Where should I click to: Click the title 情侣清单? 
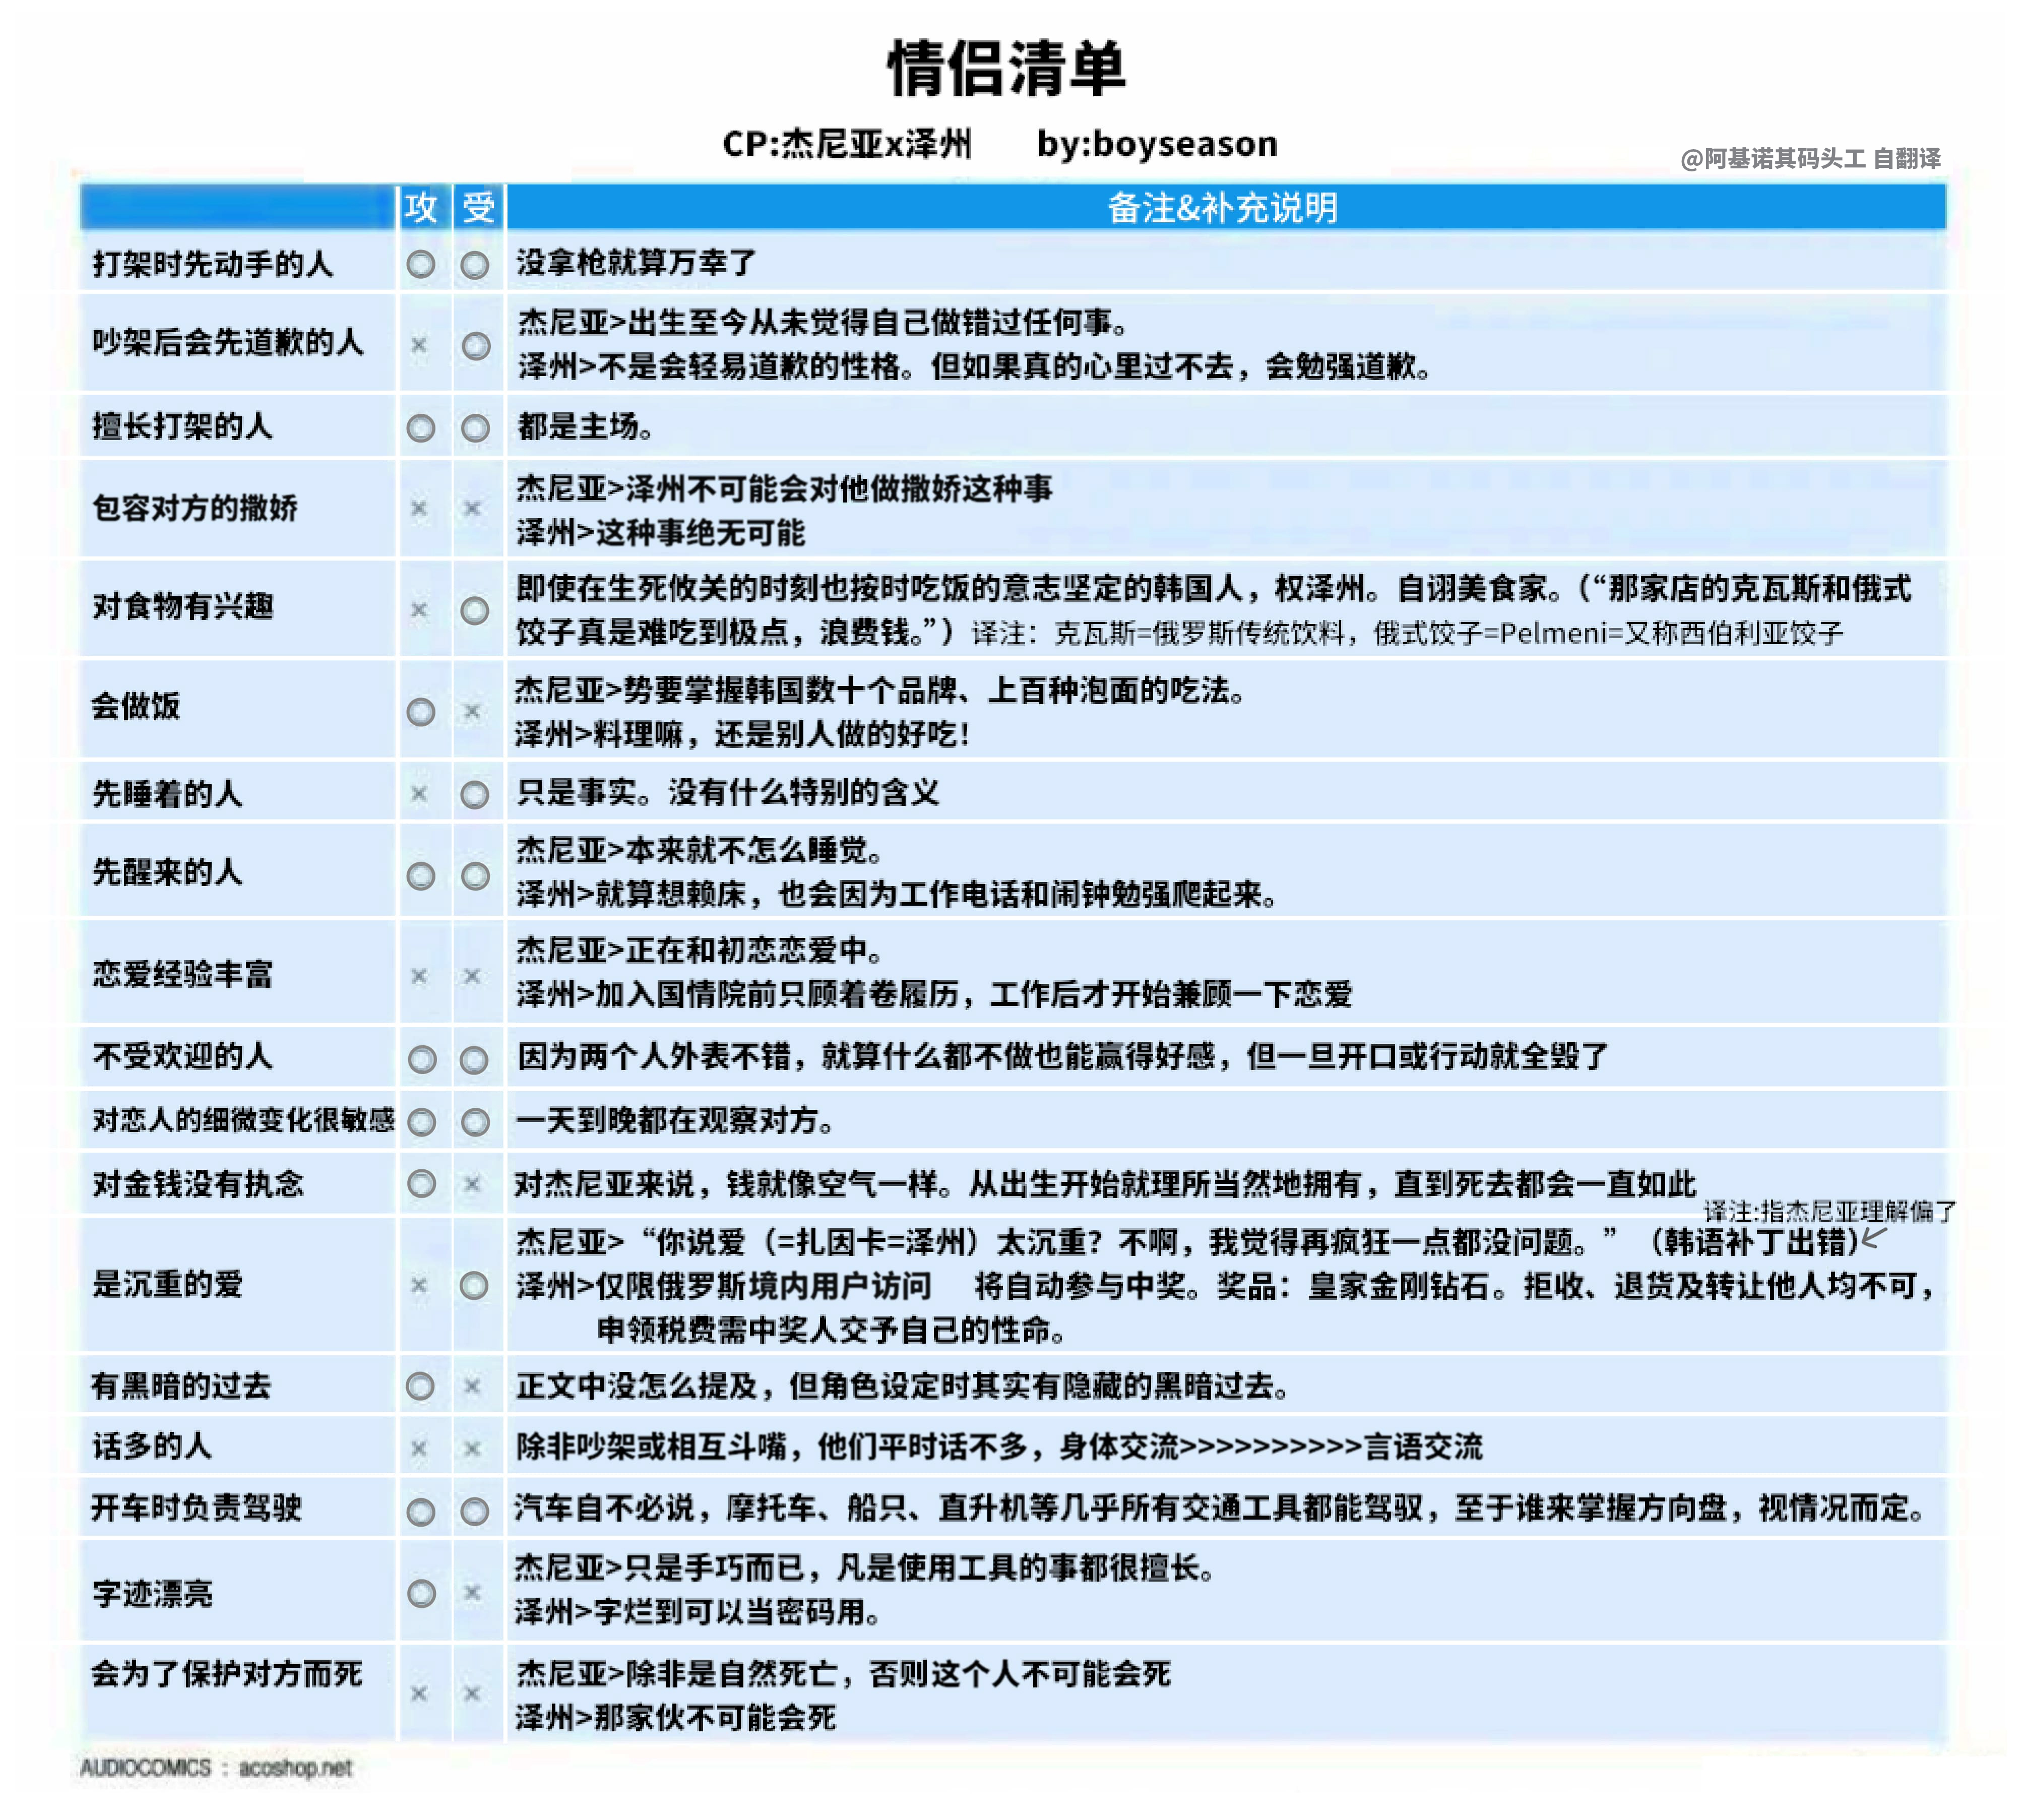(1007, 69)
